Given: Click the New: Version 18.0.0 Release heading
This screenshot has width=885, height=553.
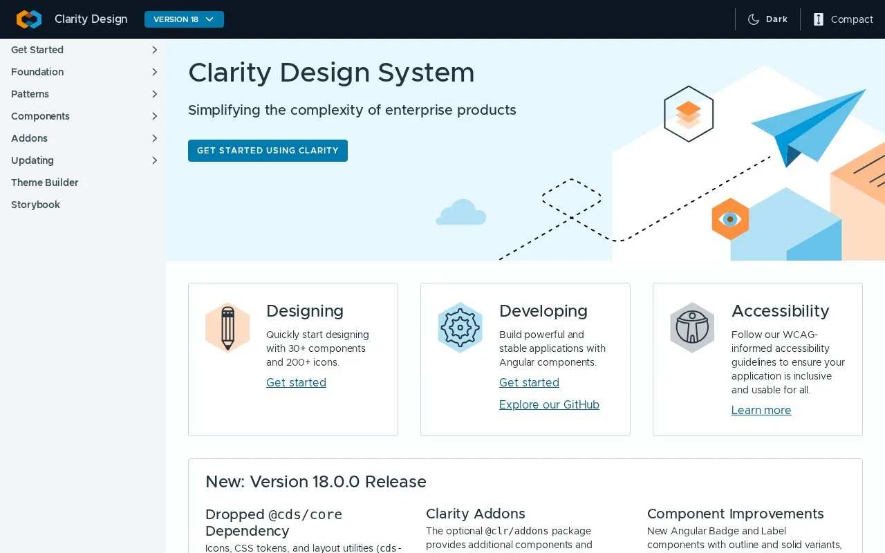Looking at the screenshot, I should [316, 482].
